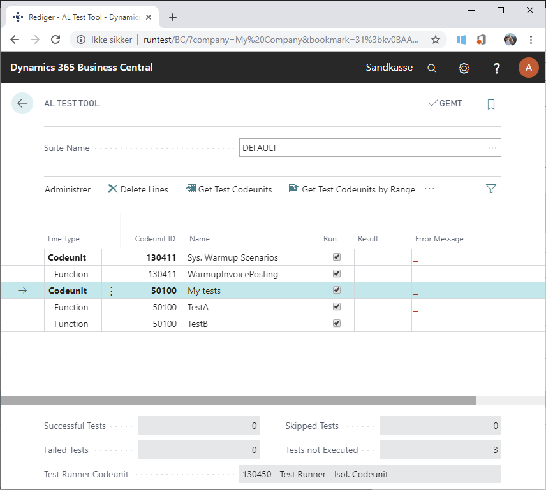This screenshot has width=546, height=490.
Task: Toggle Run checkbox for My tests
Action: tap(337, 290)
